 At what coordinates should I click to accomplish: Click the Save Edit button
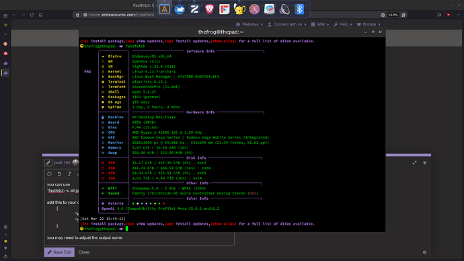[59, 252]
